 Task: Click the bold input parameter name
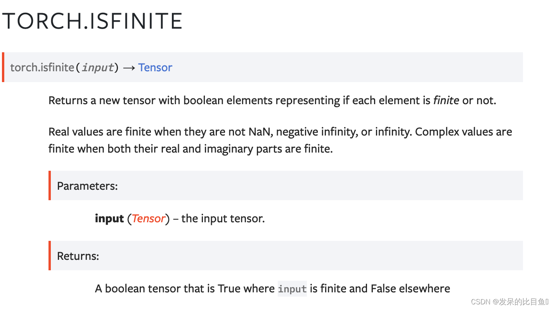[109, 218]
